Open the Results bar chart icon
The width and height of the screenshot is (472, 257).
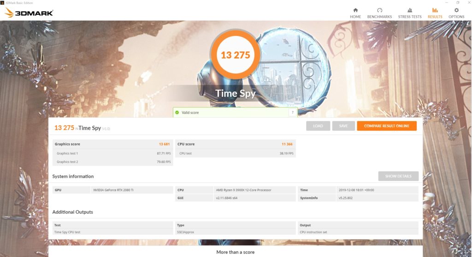[435, 10]
